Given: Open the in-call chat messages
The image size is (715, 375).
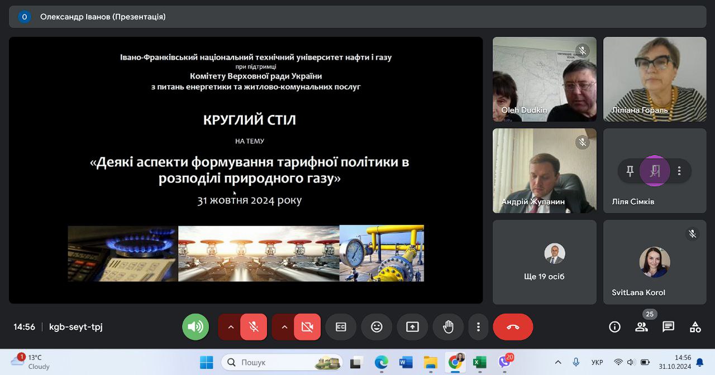Looking at the screenshot, I should (668, 327).
